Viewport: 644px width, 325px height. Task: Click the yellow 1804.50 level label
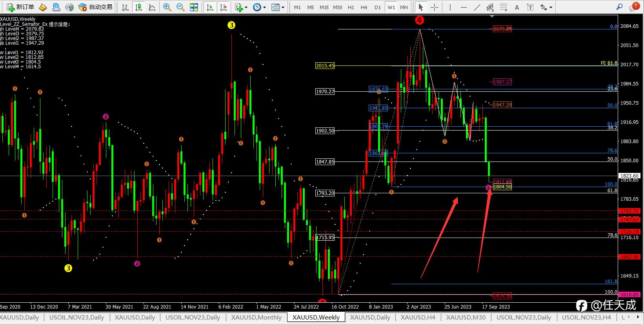[x=502, y=187]
